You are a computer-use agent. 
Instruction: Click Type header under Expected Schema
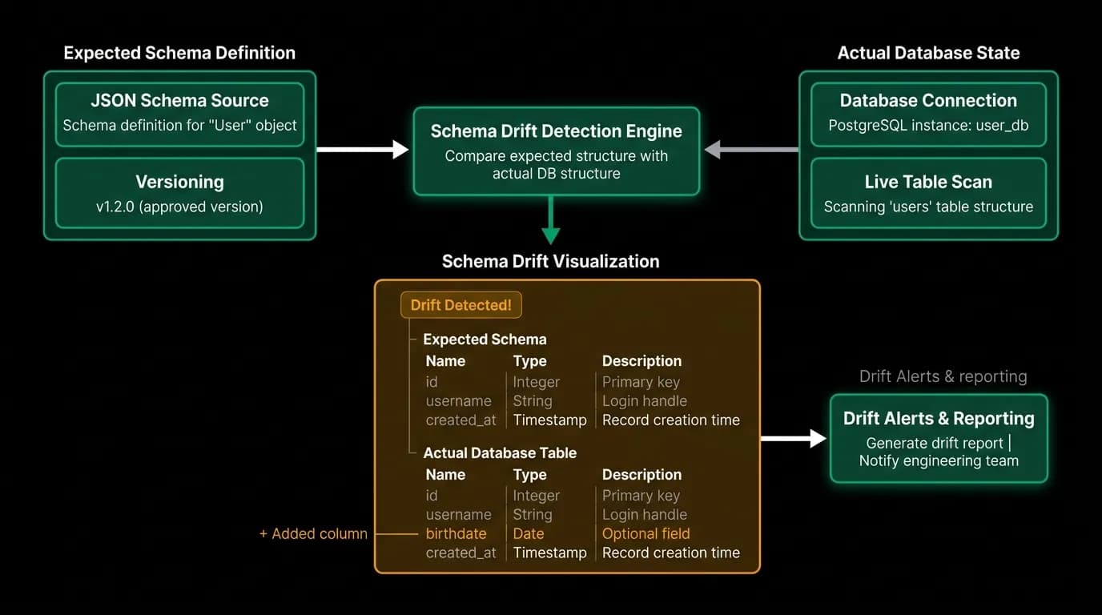click(529, 361)
